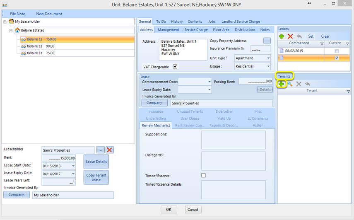Add a new tenant with green plus
This screenshot has height=220, width=354.
point(281,84)
